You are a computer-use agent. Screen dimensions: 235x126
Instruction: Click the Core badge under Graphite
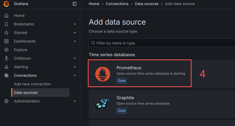(x=122, y=111)
